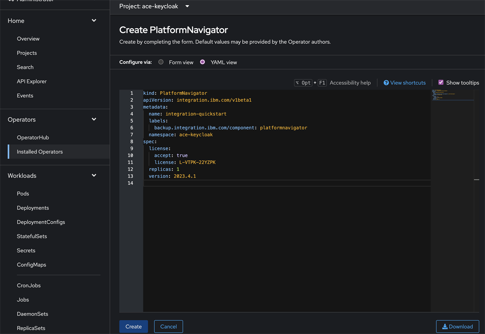Collapse the Home navigation section
485x334 pixels.
point(53,21)
